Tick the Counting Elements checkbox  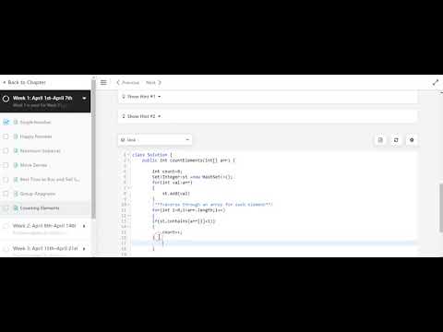coord(6,208)
